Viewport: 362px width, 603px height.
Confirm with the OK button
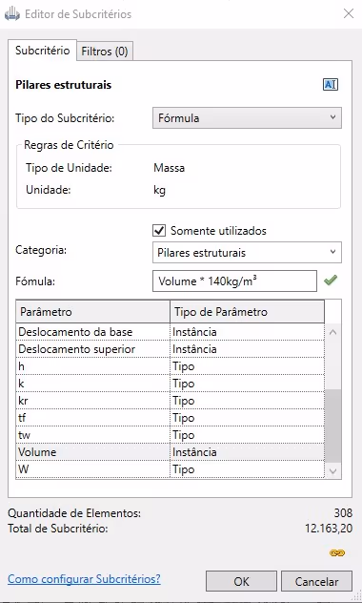241,581
